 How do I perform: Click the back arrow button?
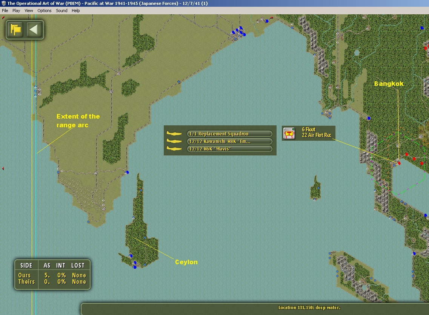tap(34, 29)
